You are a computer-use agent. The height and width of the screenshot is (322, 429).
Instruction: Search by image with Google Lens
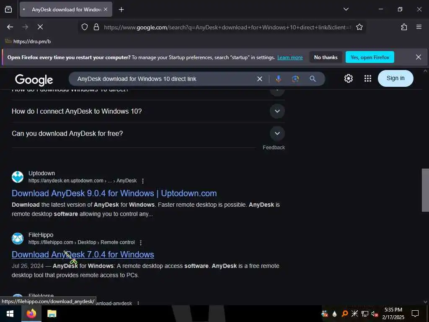click(x=295, y=79)
